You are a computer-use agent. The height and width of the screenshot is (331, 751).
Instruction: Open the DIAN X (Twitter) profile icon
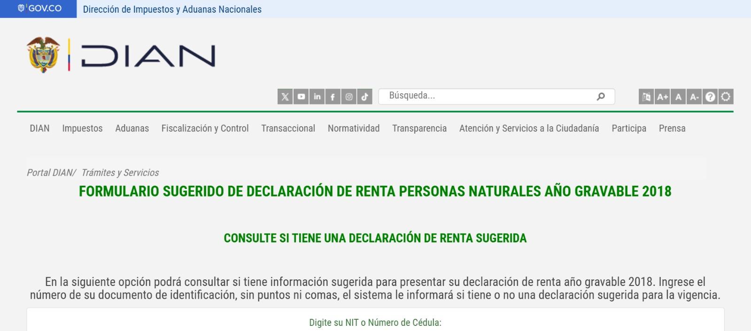pos(285,97)
